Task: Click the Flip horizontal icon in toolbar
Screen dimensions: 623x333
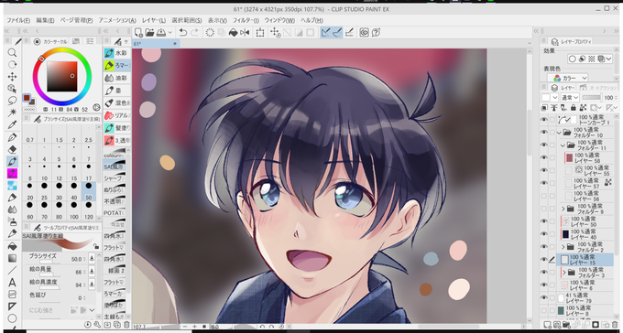Action: (x=245, y=33)
